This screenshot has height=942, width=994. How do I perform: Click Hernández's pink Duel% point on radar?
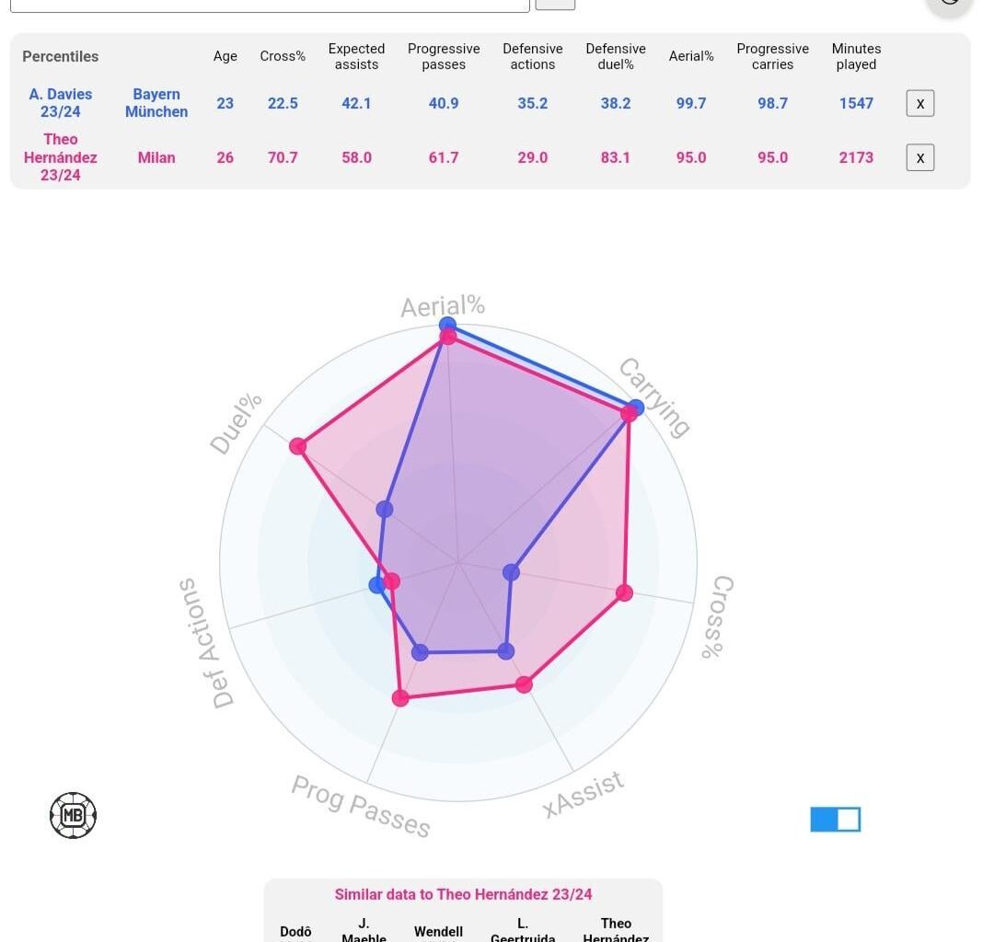click(x=298, y=446)
